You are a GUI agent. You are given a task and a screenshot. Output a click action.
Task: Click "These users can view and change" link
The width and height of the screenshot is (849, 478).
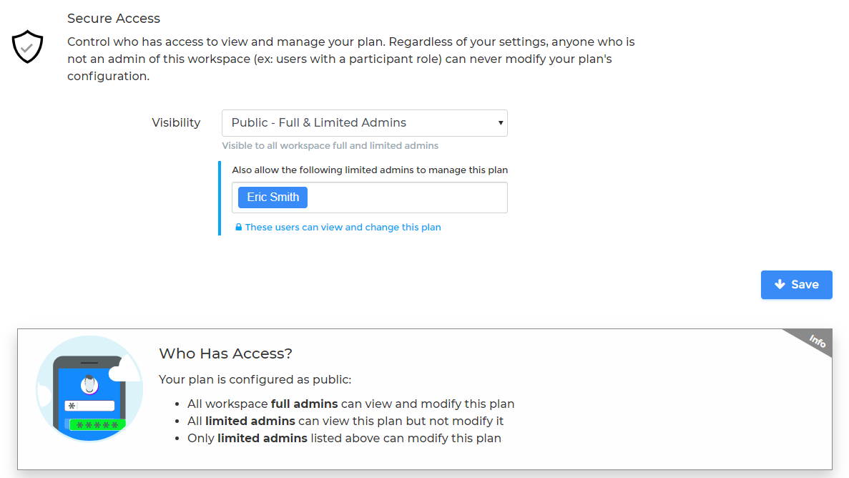click(343, 228)
